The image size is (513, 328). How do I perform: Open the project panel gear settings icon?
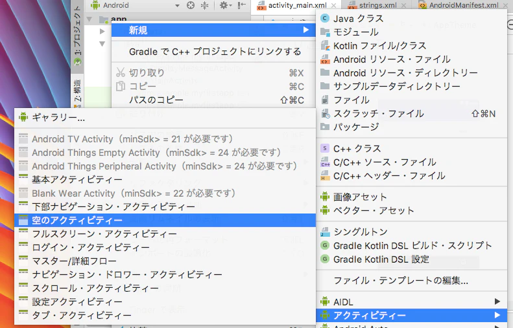tap(225, 5)
